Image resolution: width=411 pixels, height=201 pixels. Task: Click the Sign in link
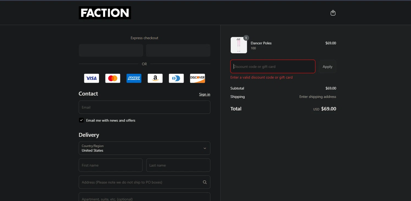pos(205,94)
